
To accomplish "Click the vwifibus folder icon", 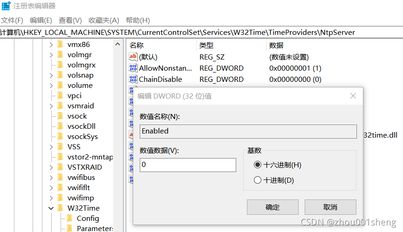I will tap(61, 178).
